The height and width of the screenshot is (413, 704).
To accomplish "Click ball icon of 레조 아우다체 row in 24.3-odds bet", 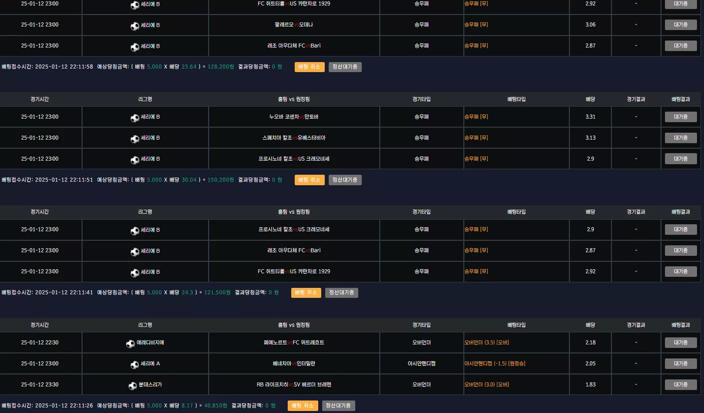I will click(135, 252).
